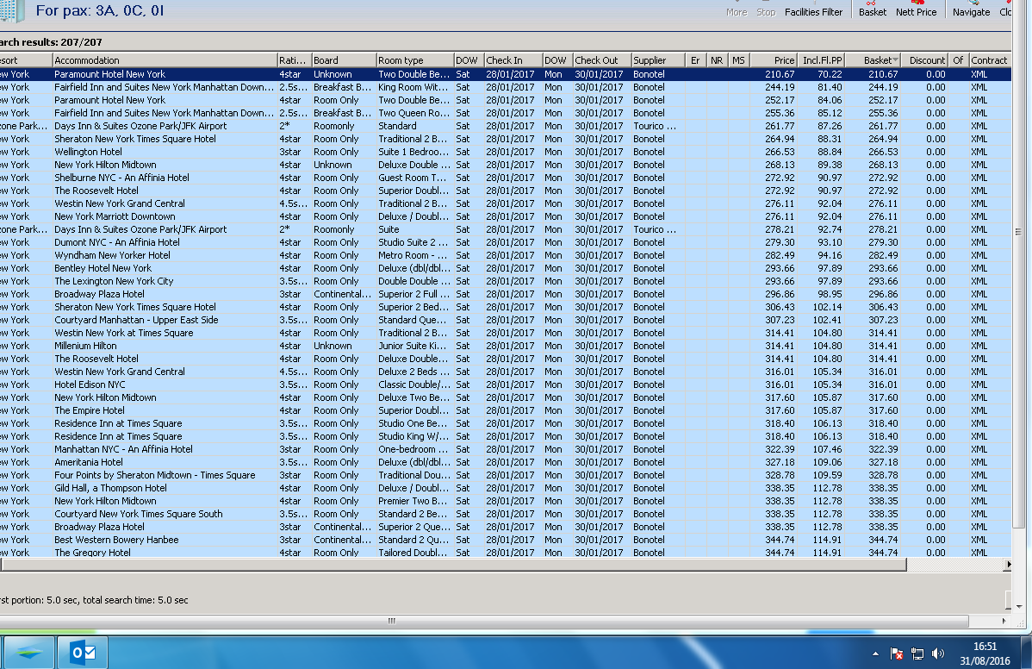The image size is (1032, 669).
Task: Select New York Marriott Downtown row
Action: 506,216
